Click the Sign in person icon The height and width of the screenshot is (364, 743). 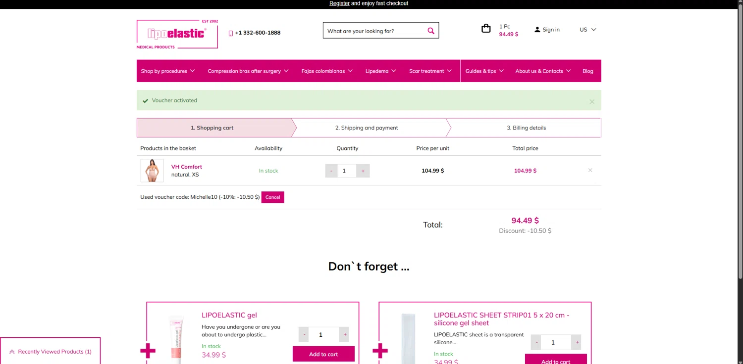coord(537,30)
